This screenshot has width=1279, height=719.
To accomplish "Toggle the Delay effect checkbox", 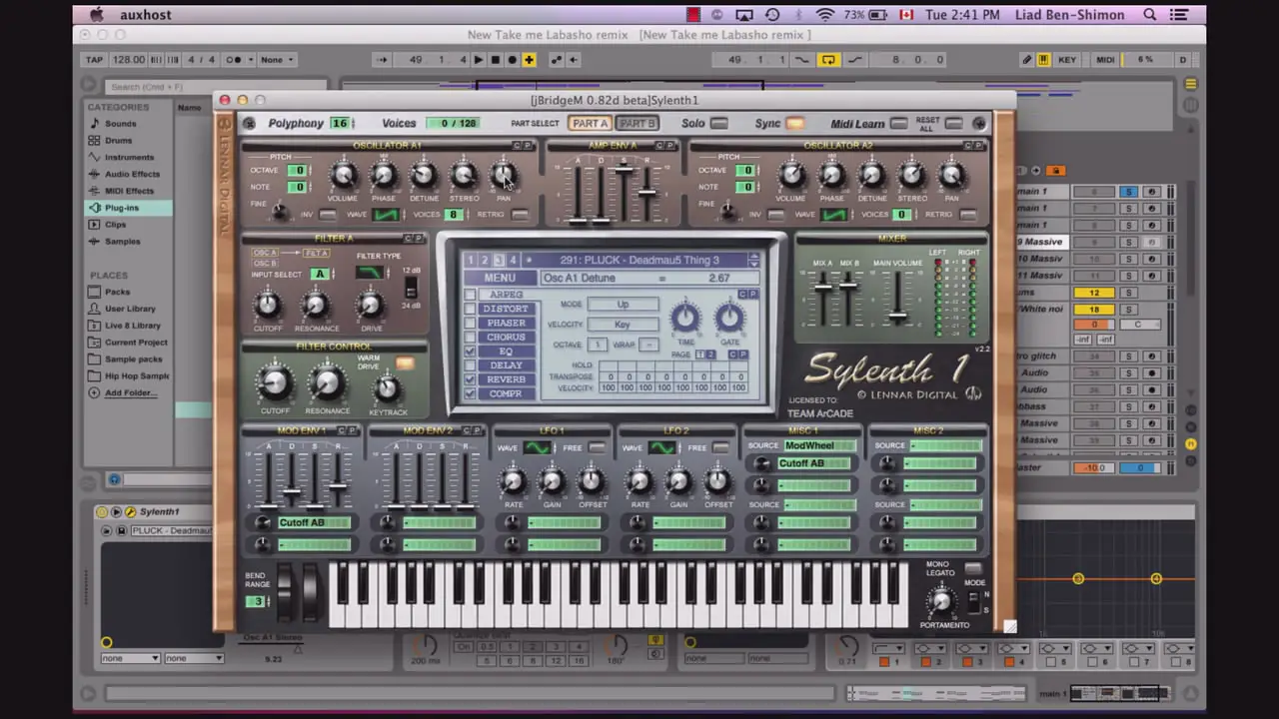I will point(470,365).
